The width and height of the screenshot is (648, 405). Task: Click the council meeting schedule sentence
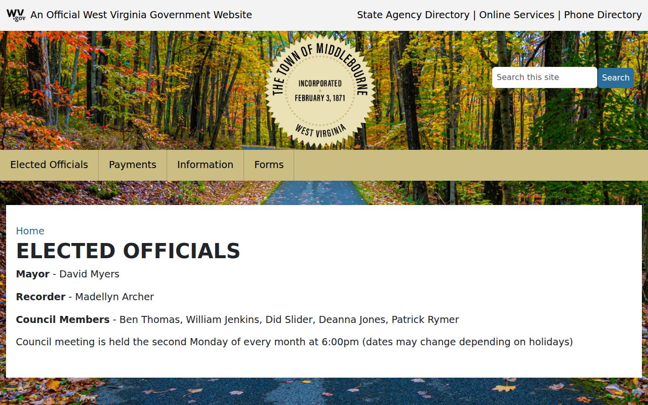pos(294,342)
